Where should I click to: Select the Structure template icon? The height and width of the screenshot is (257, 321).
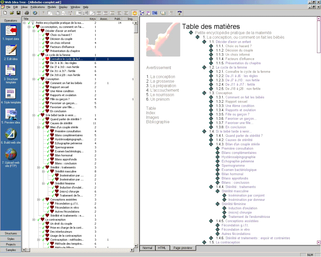pos(11,70)
